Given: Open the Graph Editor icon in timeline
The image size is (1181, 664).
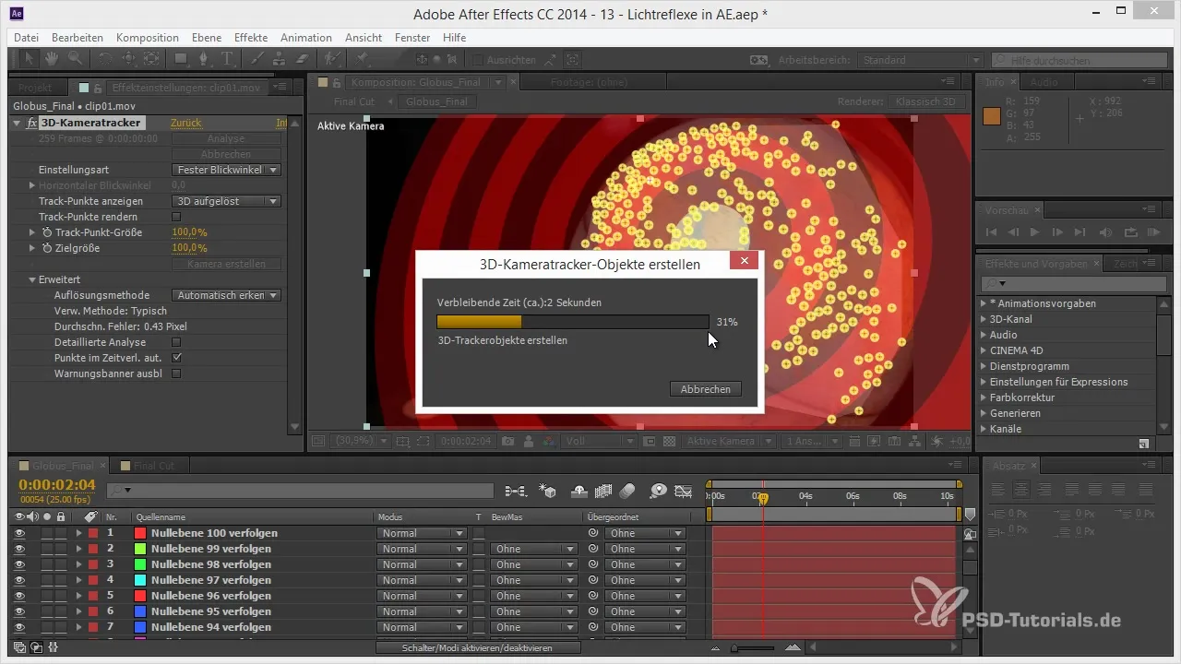Looking at the screenshot, I should point(684,491).
